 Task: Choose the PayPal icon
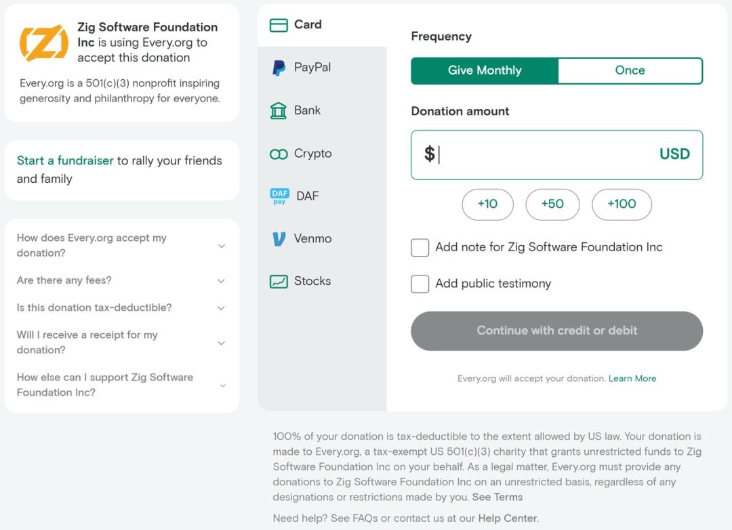point(279,68)
